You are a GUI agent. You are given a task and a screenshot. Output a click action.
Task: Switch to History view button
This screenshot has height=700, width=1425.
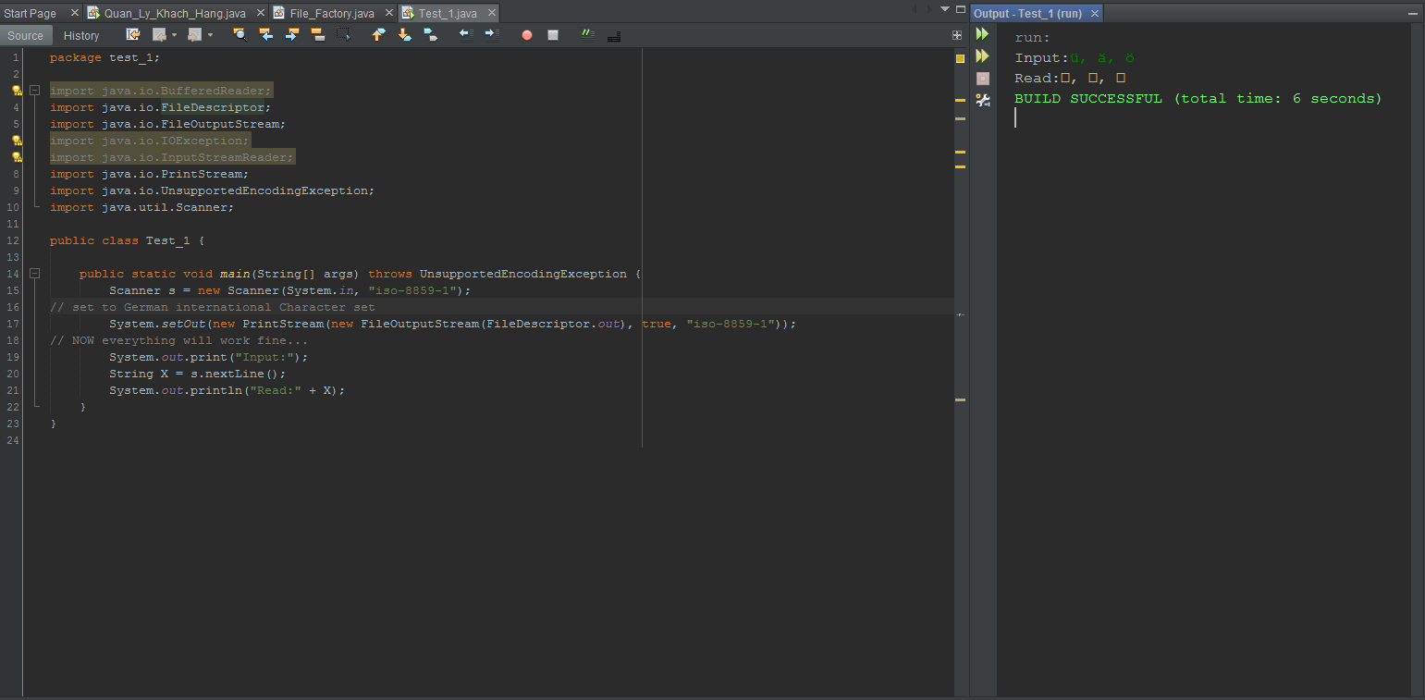(81, 36)
